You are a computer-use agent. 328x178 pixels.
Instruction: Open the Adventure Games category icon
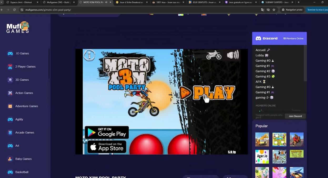[x=10, y=106]
